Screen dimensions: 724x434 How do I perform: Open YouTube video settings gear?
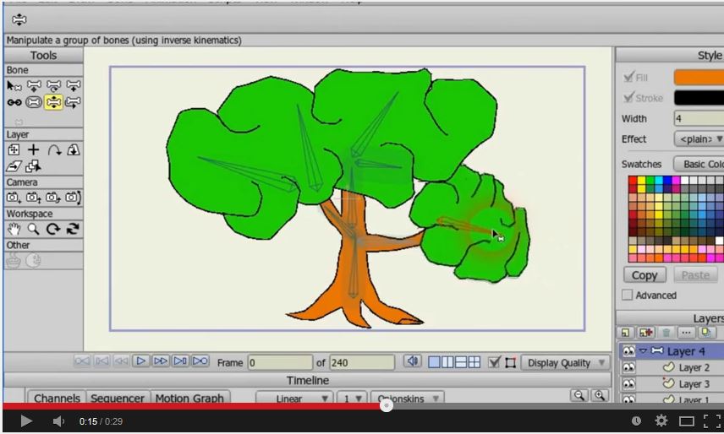coord(661,420)
